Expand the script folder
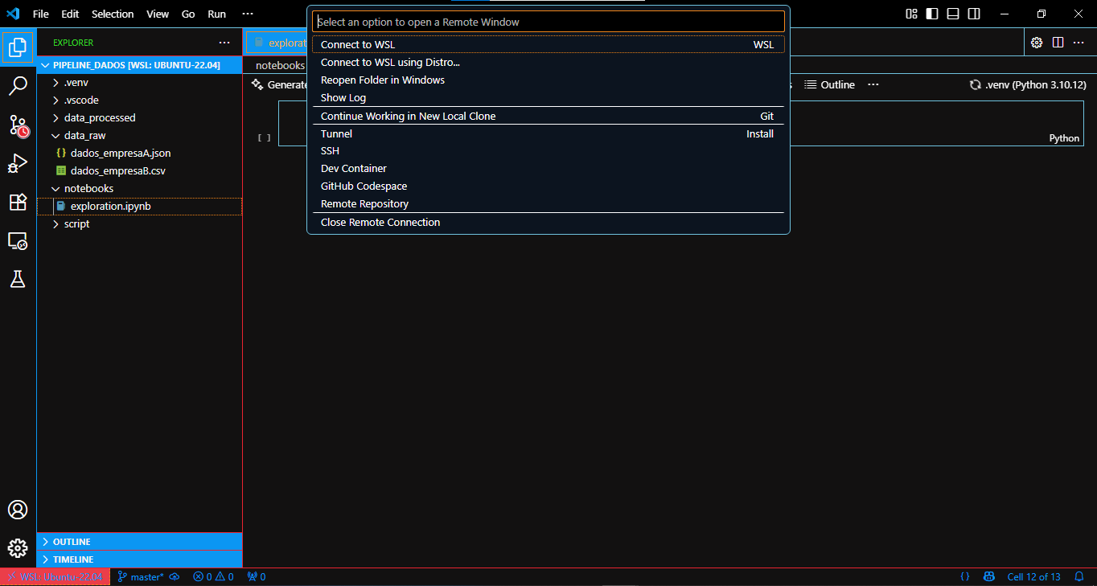 point(139,223)
